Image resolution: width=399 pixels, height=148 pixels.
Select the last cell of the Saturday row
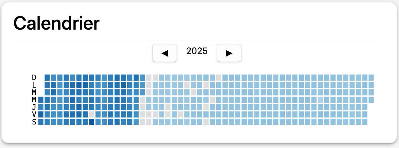pos(365,122)
